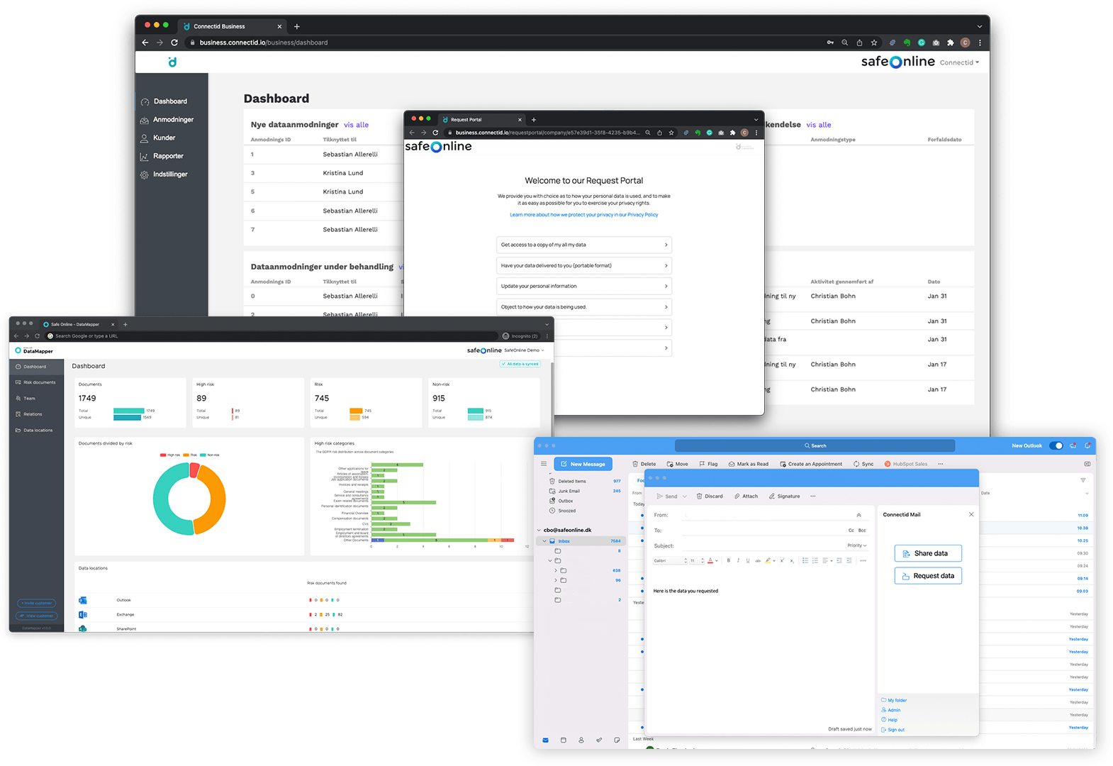Click New Message button in Outlook
This screenshot has height=766, width=1113.
tap(583, 464)
